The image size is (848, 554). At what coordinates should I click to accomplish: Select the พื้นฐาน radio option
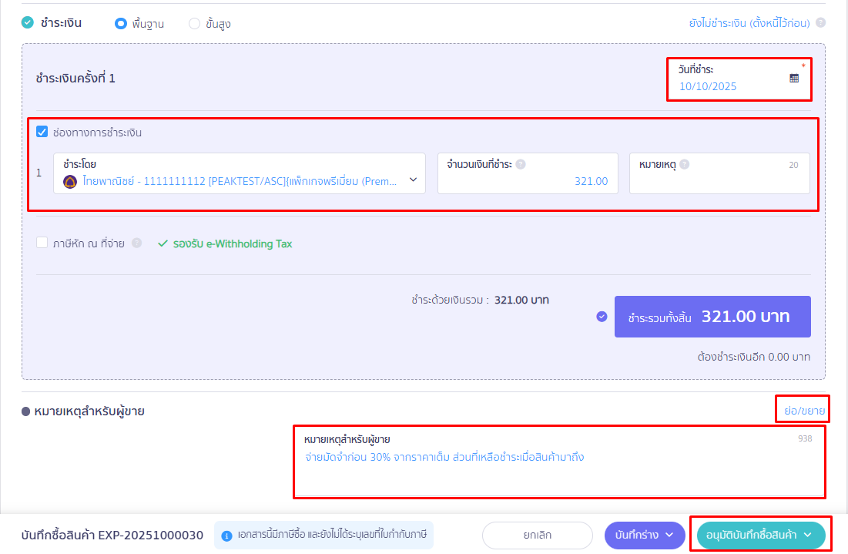click(x=120, y=23)
